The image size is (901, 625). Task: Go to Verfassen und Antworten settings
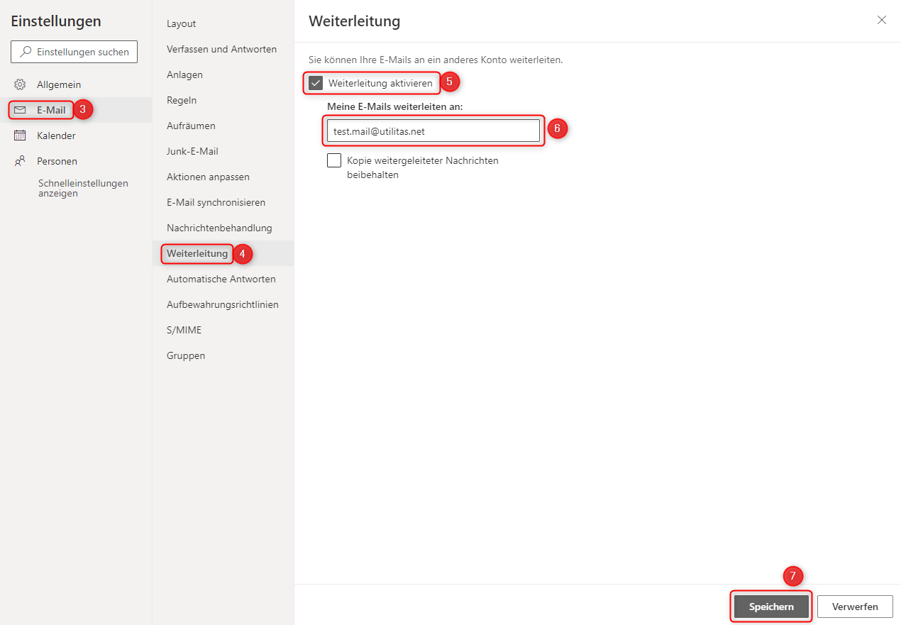pos(221,49)
